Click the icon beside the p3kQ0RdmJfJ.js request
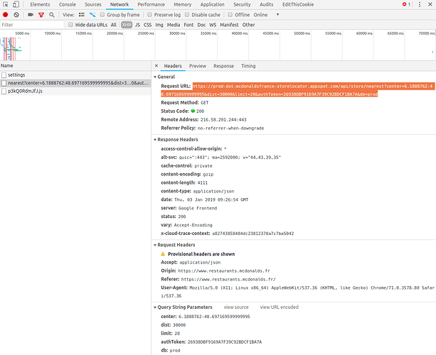 (x=4, y=91)
